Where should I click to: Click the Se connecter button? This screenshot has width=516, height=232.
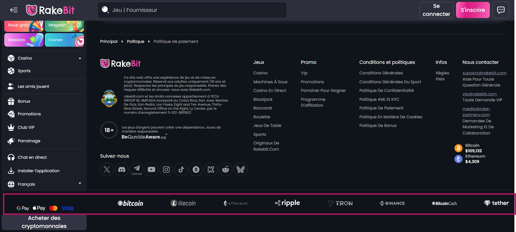click(x=436, y=10)
